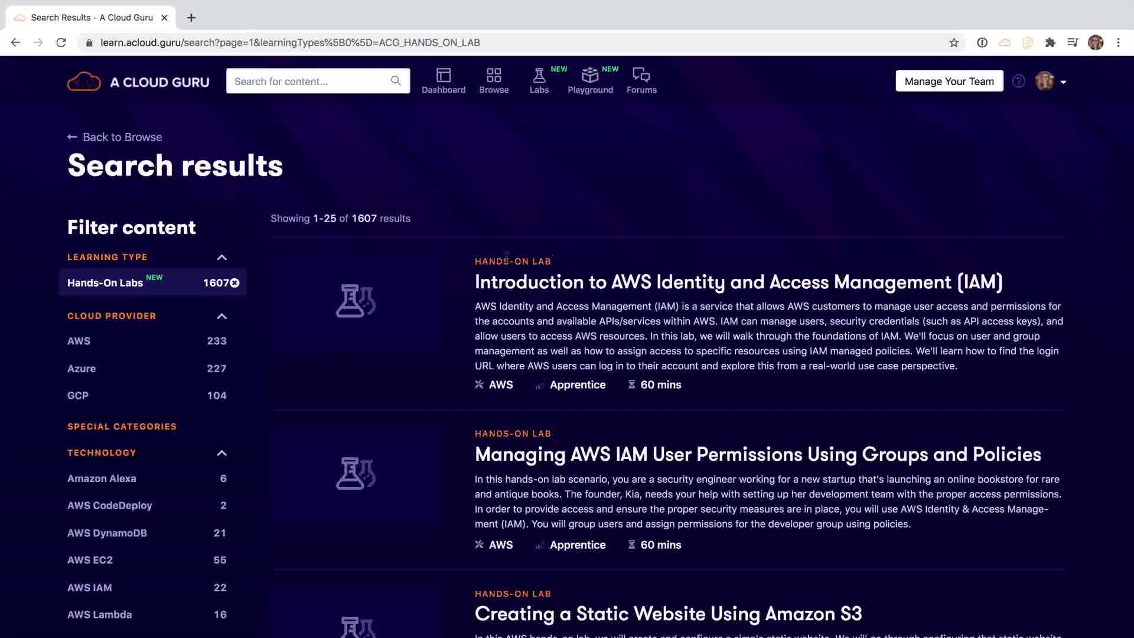This screenshot has width=1134, height=638.
Task: Click the A Cloud Guru logo
Action: coord(138,82)
